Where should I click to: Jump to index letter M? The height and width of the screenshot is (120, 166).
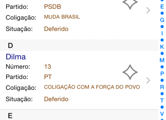[x=162, y=60]
